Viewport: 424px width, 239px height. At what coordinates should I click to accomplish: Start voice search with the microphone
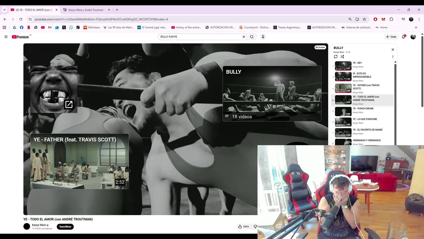[x=263, y=37]
